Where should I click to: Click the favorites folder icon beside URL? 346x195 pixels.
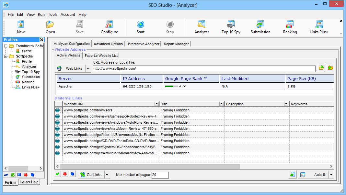pos(330,68)
